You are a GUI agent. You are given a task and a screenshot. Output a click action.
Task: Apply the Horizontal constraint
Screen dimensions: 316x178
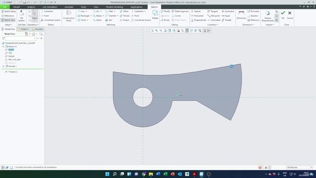point(197,16)
